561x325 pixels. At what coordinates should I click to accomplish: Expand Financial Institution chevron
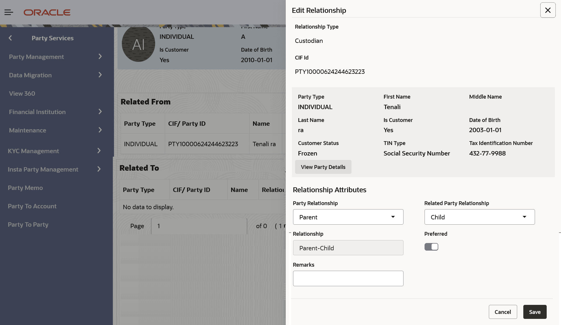[x=100, y=112]
